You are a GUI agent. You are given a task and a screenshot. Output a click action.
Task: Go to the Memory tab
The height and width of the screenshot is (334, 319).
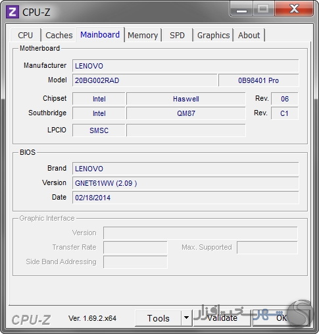pos(143,35)
